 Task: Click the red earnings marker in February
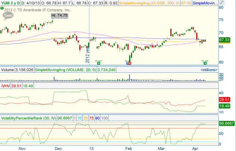click(130, 64)
